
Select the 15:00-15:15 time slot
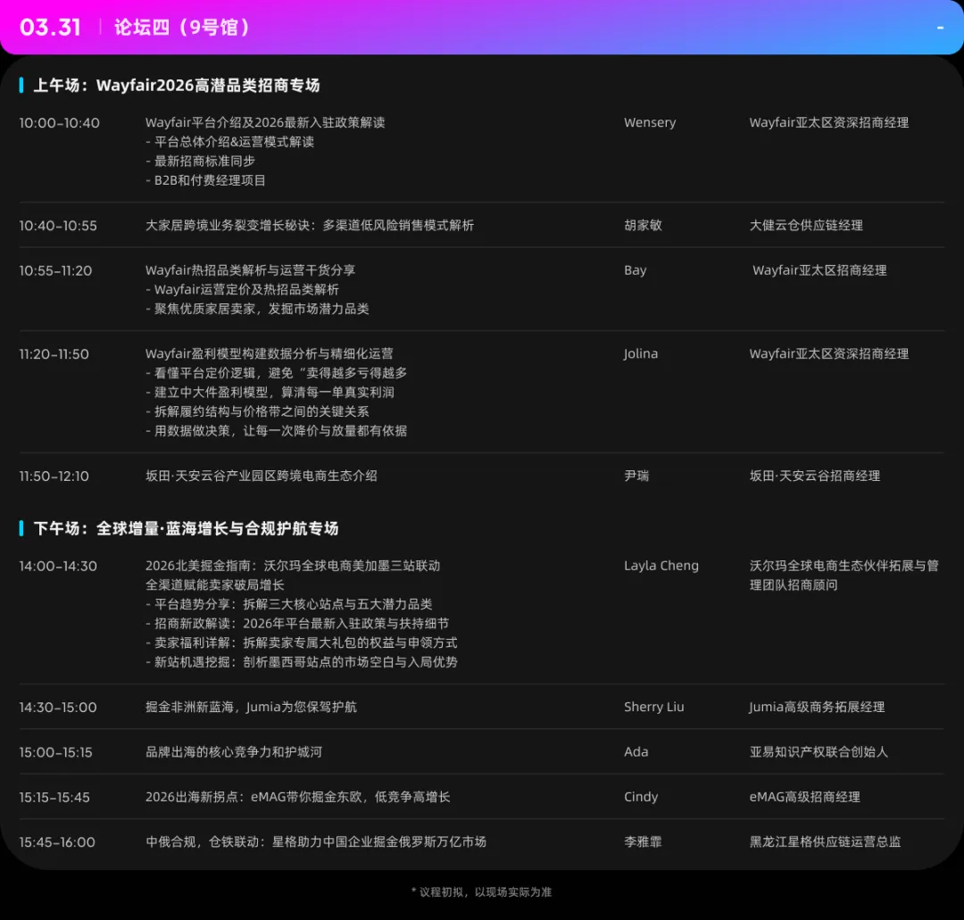(x=55, y=752)
